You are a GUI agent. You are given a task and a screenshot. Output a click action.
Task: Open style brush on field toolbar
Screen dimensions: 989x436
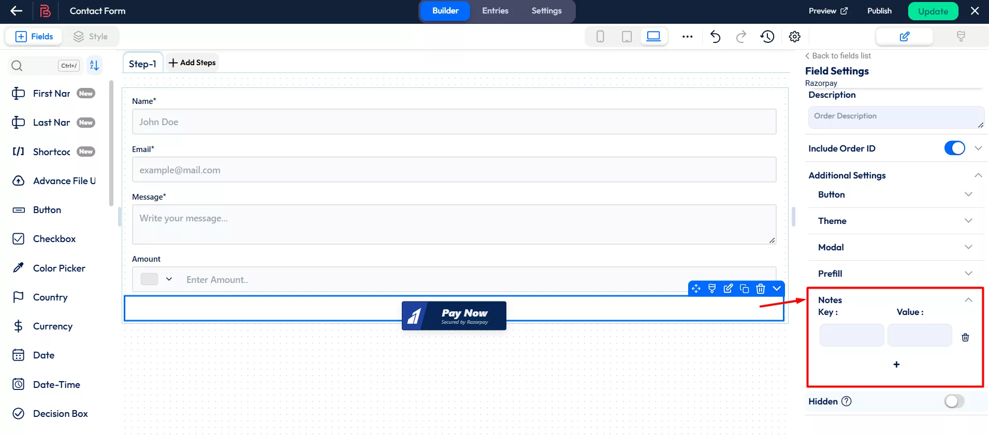coord(712,289)
